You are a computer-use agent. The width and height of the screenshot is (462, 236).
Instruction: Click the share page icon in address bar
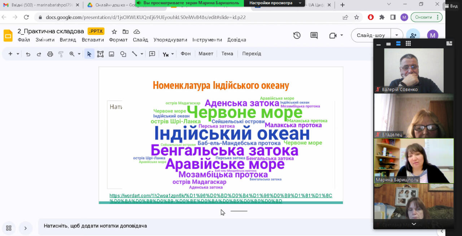(x=345, y=17)
